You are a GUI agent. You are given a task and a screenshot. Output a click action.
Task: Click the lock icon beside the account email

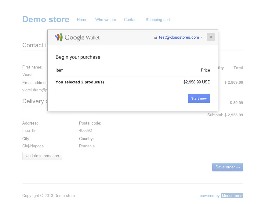(156, 37)
